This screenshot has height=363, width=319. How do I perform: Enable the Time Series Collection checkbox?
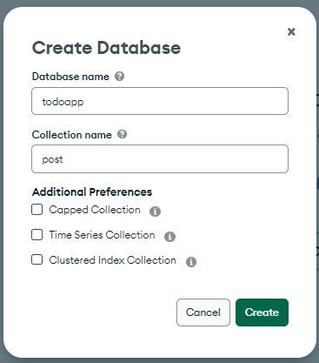tap(37, 234)
